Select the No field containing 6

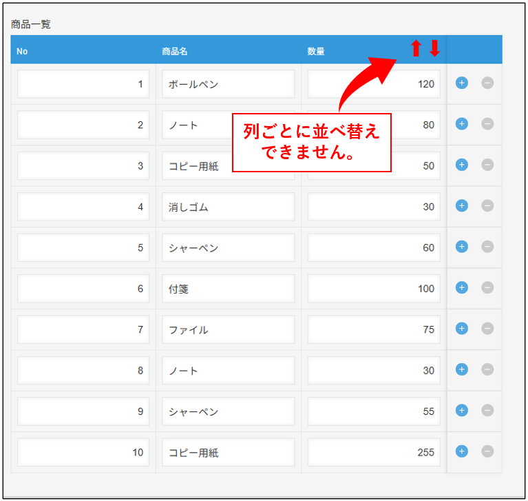coord(83,289)
